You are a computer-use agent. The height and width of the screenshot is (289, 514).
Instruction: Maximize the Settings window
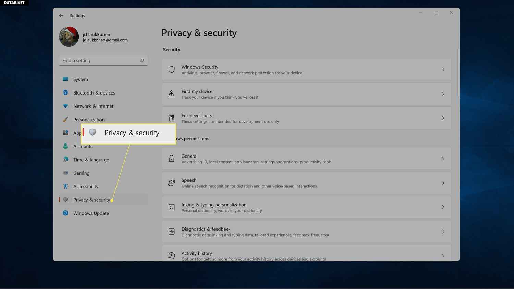coord(436,13)
